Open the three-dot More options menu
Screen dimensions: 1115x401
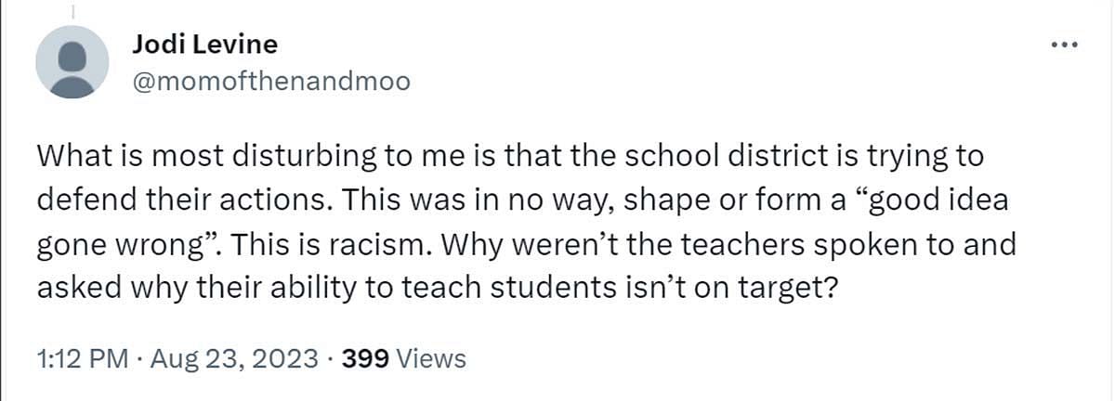tap(1063, 44)
